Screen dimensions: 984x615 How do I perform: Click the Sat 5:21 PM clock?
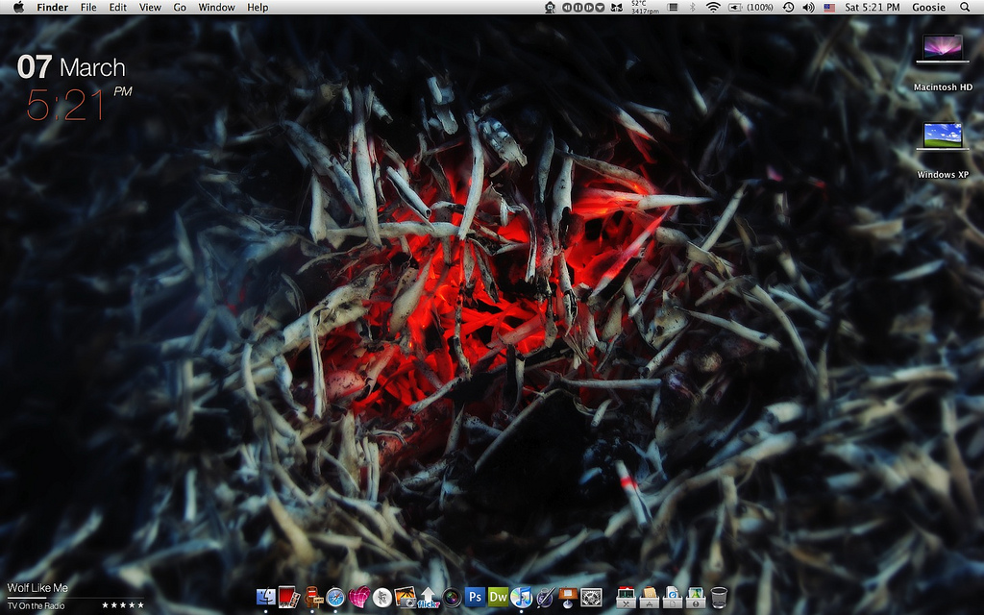tap(872, 7)
